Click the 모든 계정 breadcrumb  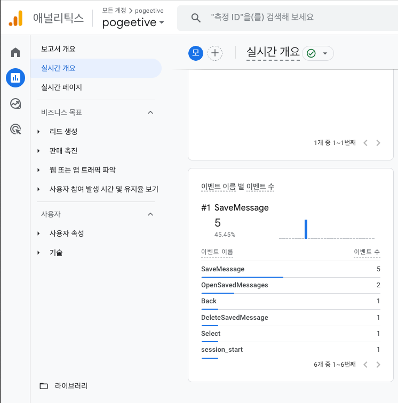pyautogui.click(x=114, y=11)
